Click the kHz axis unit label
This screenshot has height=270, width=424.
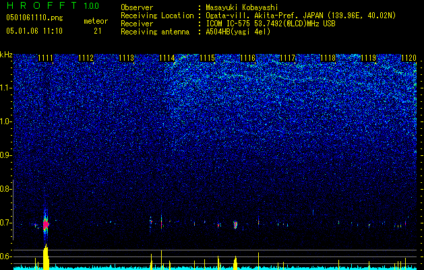coord(6,55)
